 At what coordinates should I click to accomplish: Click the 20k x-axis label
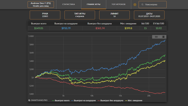click(x=149, y=96)
